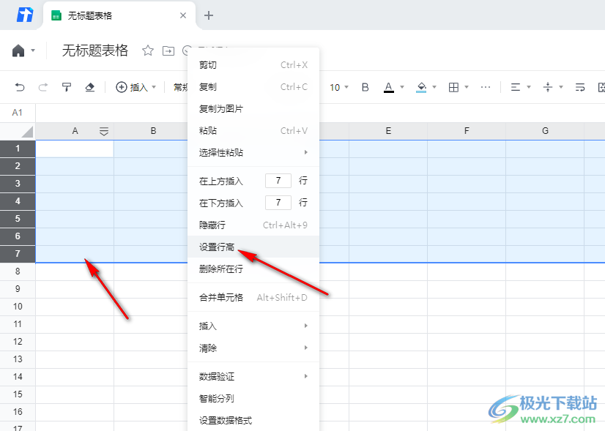The height and width of the screenshot is (431, 605).
Task: Apply the font color A
Action: (389, 88)
